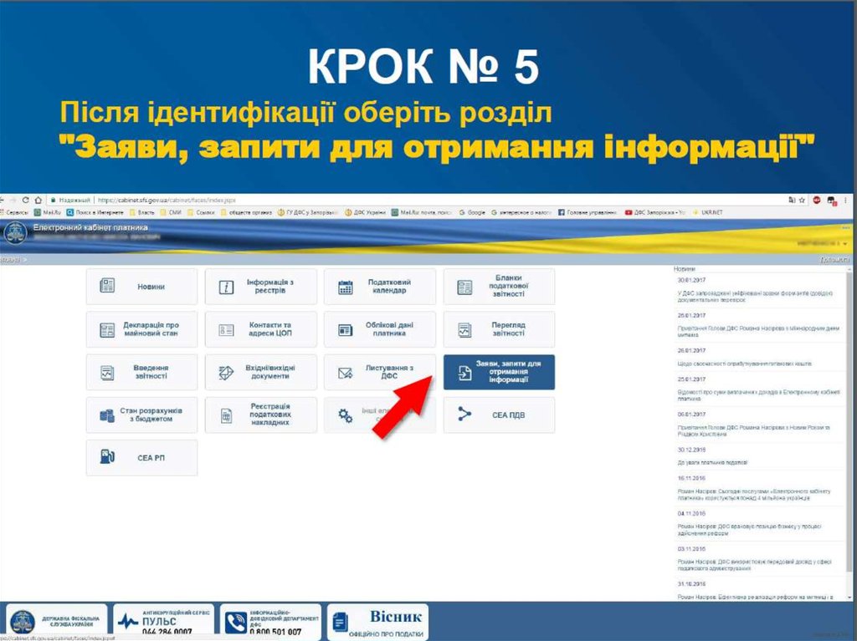This screenshot has width=857, height=641.
Task: Click the gear icon of Інші електронні сервіси
Action: click(346, 416)
